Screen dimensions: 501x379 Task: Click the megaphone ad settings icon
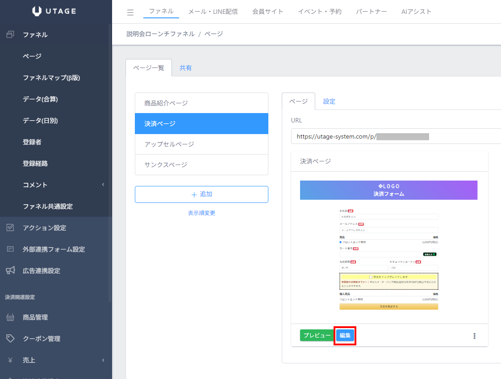click(x=10, y=270)
